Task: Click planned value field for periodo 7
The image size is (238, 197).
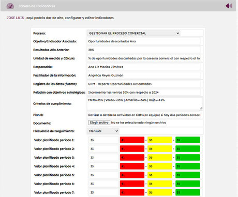Action: tap(103, 192)
